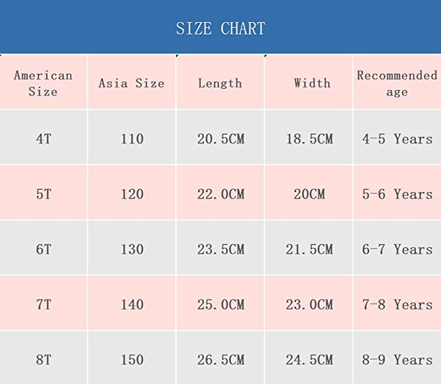
Task: Select the 23.0CM width cell
Action: [x=309, y=302]
